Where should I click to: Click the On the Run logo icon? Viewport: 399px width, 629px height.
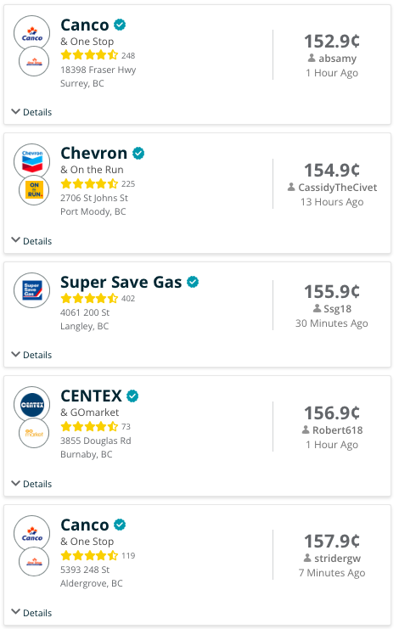click(34, 190)
